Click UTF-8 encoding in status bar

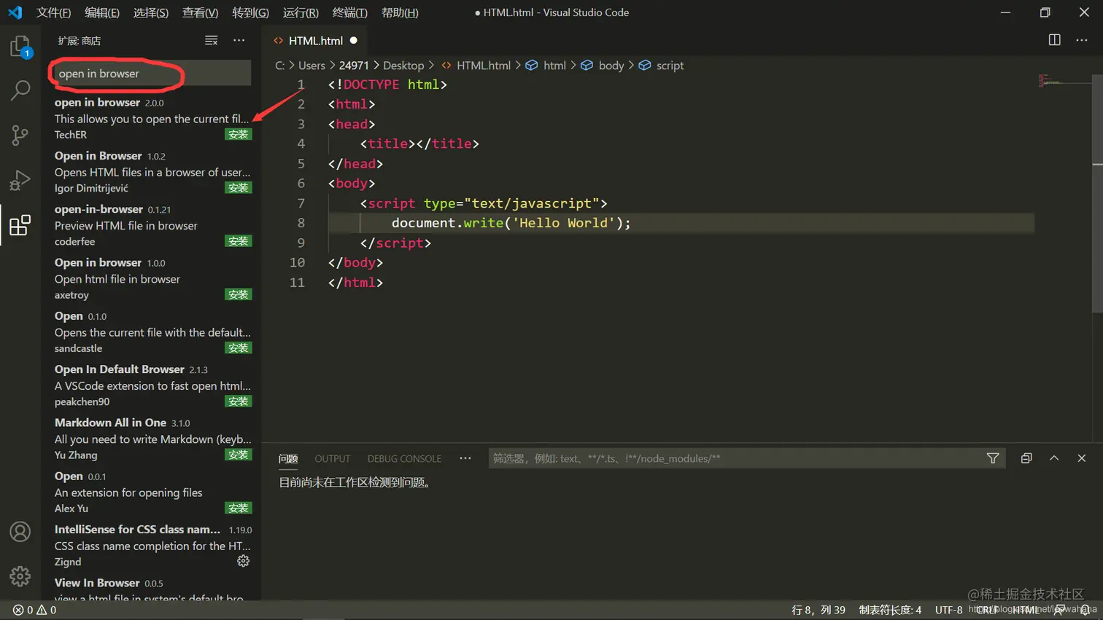point(948,610)
